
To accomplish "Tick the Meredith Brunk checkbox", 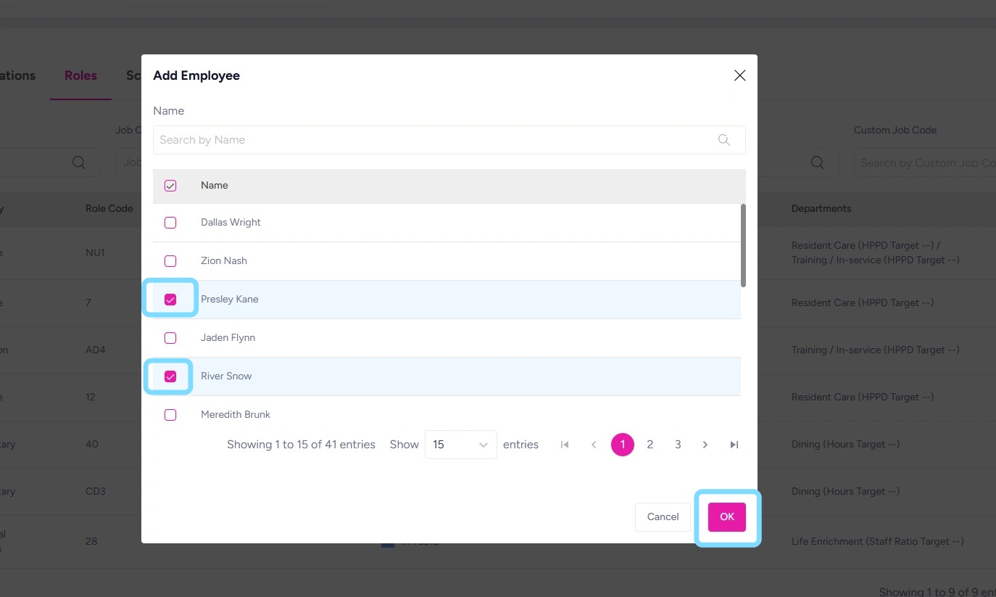I will [x=170, y=415].
